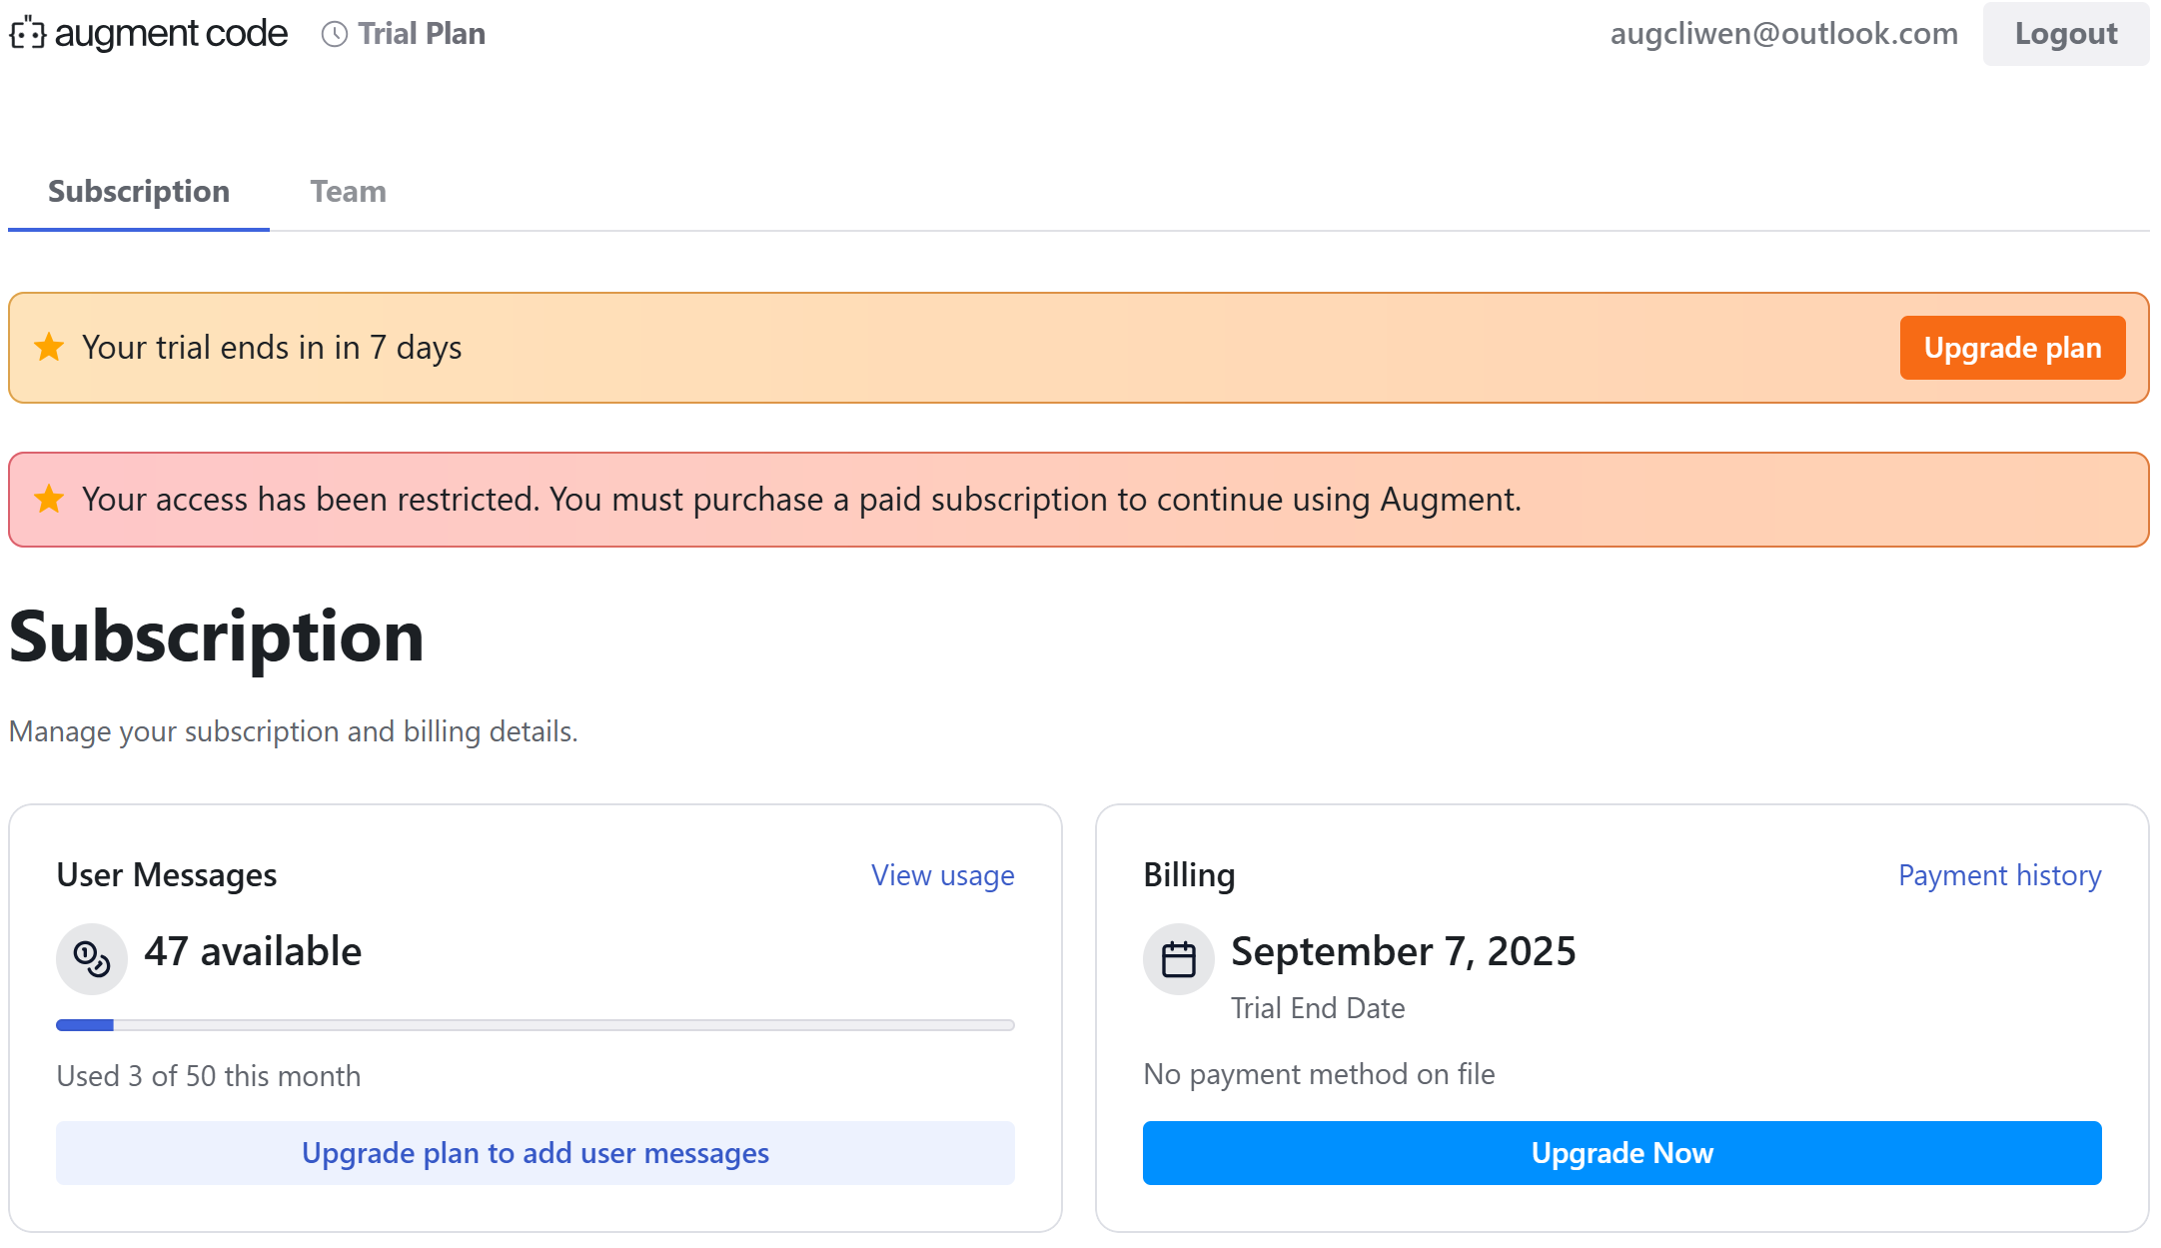Open the Payment history link
Image resolution: width=2161 pixels, height=1248 pixels.
coord(1999,875)
